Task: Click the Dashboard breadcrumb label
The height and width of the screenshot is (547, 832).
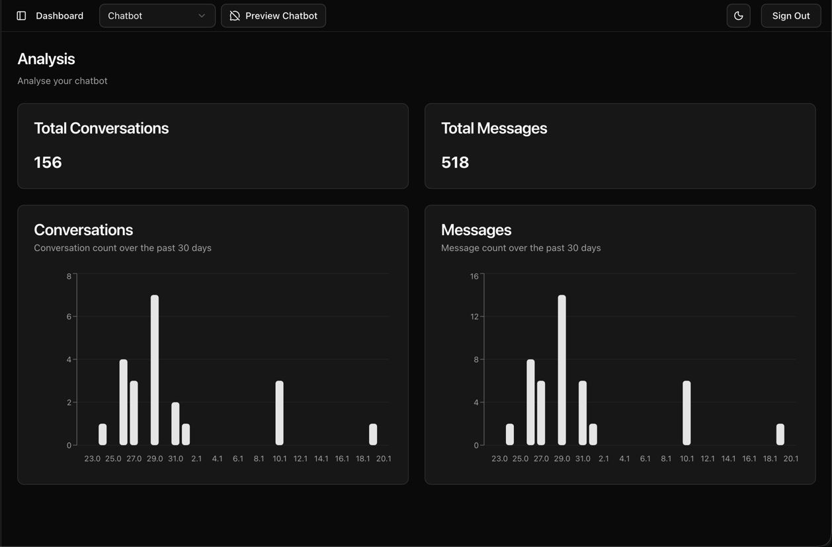Action: point(60,16)
